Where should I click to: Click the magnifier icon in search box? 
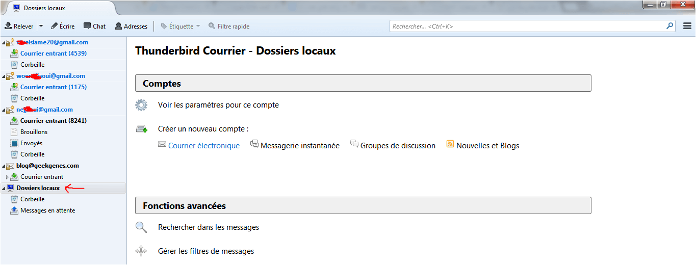point(670,25)
